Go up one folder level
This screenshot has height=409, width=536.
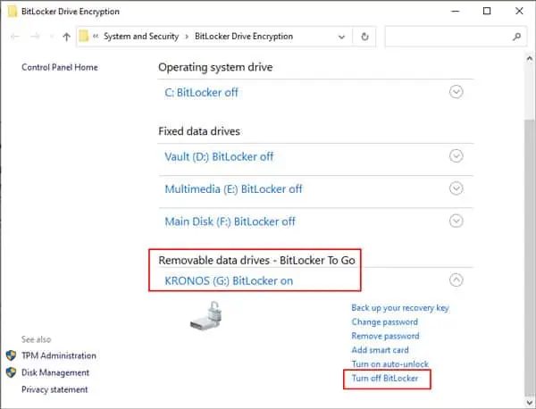click(67, 37)
